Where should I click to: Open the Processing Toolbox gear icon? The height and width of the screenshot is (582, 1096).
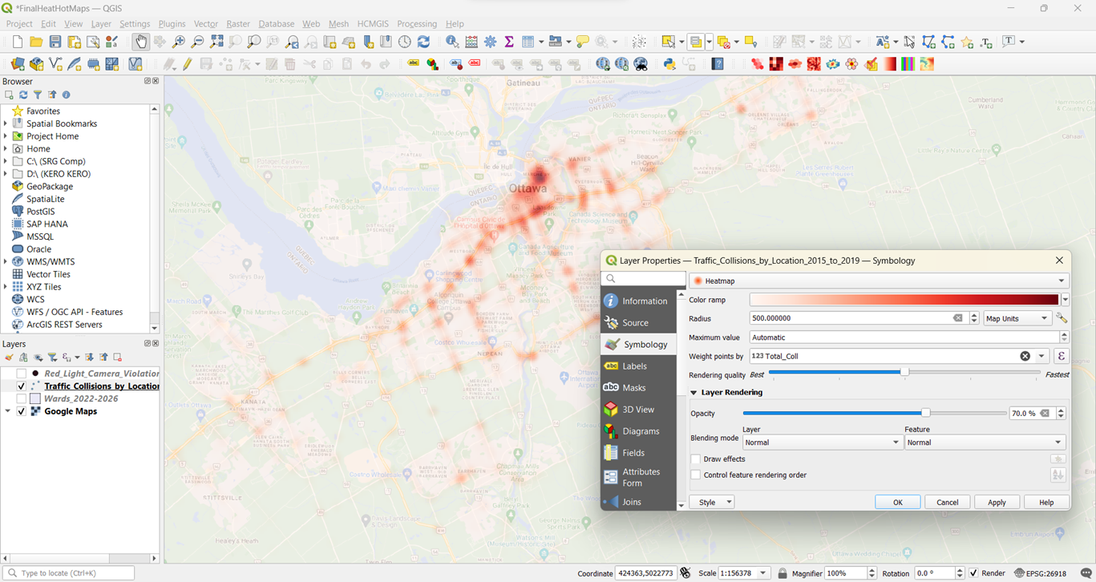click(x=490, y=42)
